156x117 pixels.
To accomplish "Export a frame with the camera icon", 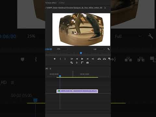I will 87,63.
